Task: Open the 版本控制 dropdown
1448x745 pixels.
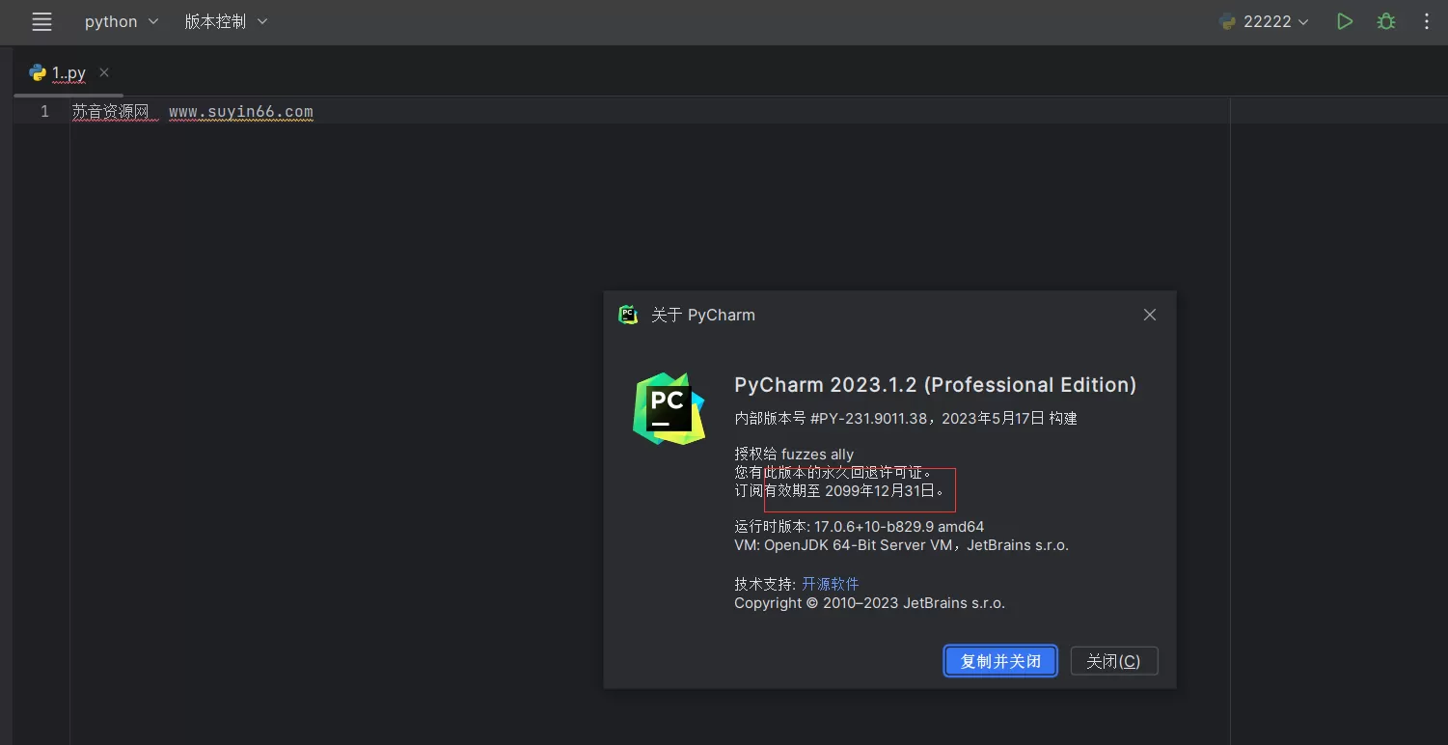Action: (225, 20)
